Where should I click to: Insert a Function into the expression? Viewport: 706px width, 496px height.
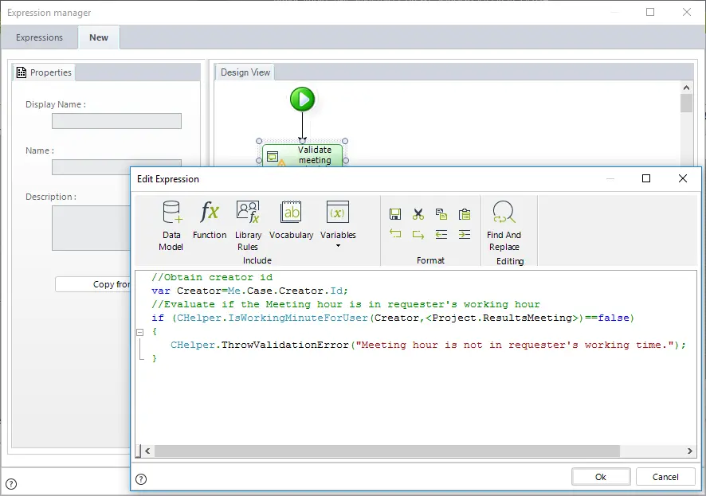point(210,220)
